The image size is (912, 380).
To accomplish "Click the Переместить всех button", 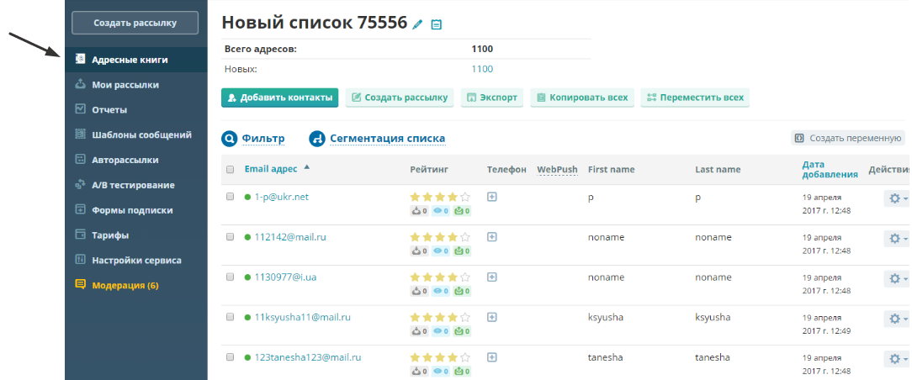I will click(695, 97).
